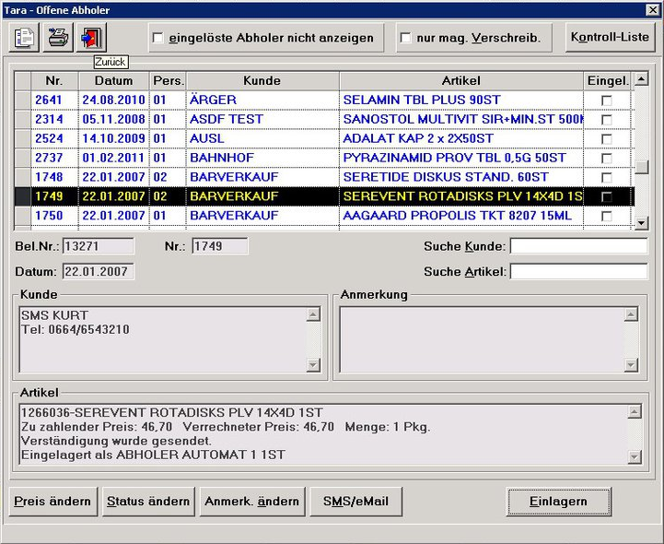Click scroll down arrow in table scrollbar

pyautogui.click(x=642, y=222)
